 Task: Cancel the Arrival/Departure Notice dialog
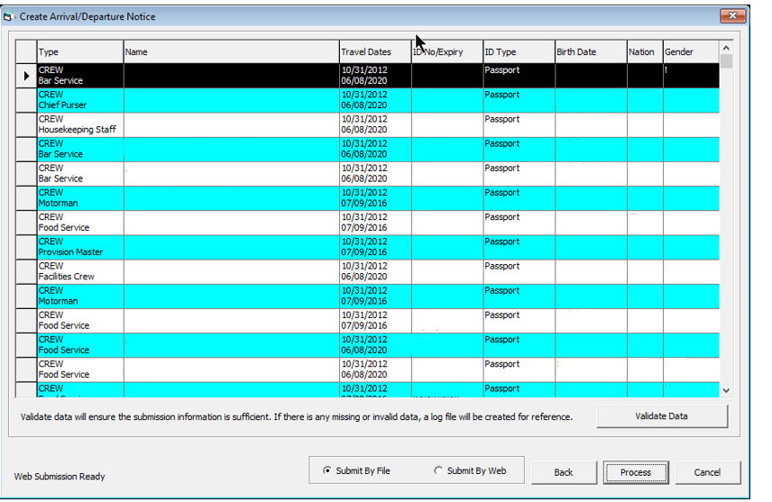tap(707, 472)
